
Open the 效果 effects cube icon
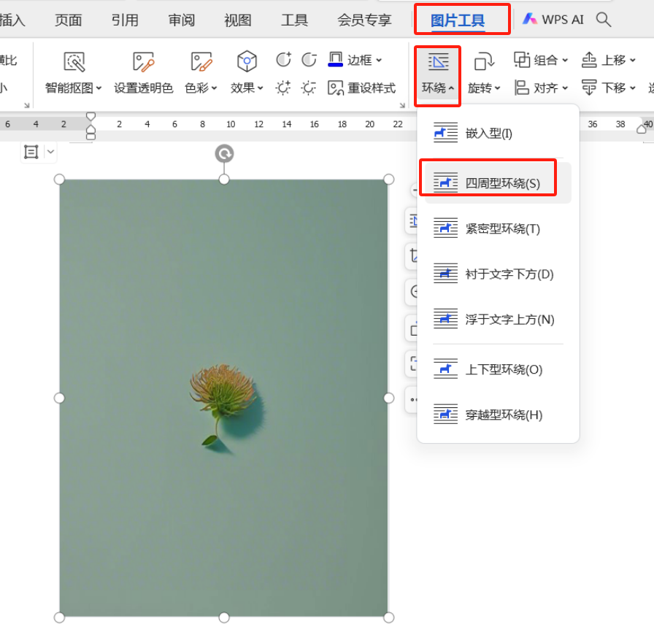click(247, 62)
